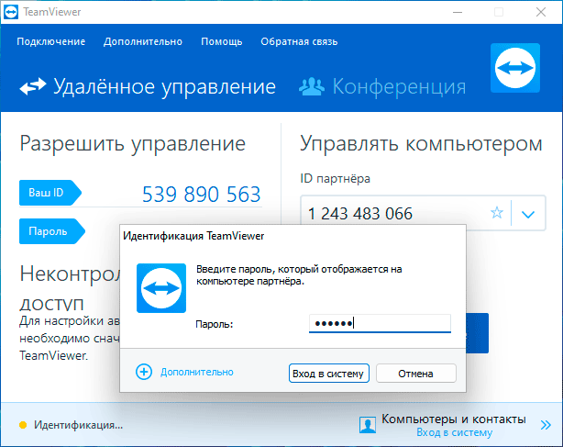This screenshot has width=563, height=447.
Task: Click the Пароль: label in dialog
Action: (x=215, y=324)
